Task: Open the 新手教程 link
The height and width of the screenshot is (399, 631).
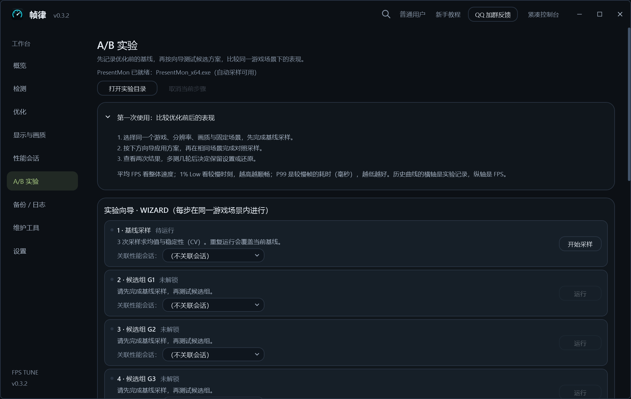Action: coord(448,15)
